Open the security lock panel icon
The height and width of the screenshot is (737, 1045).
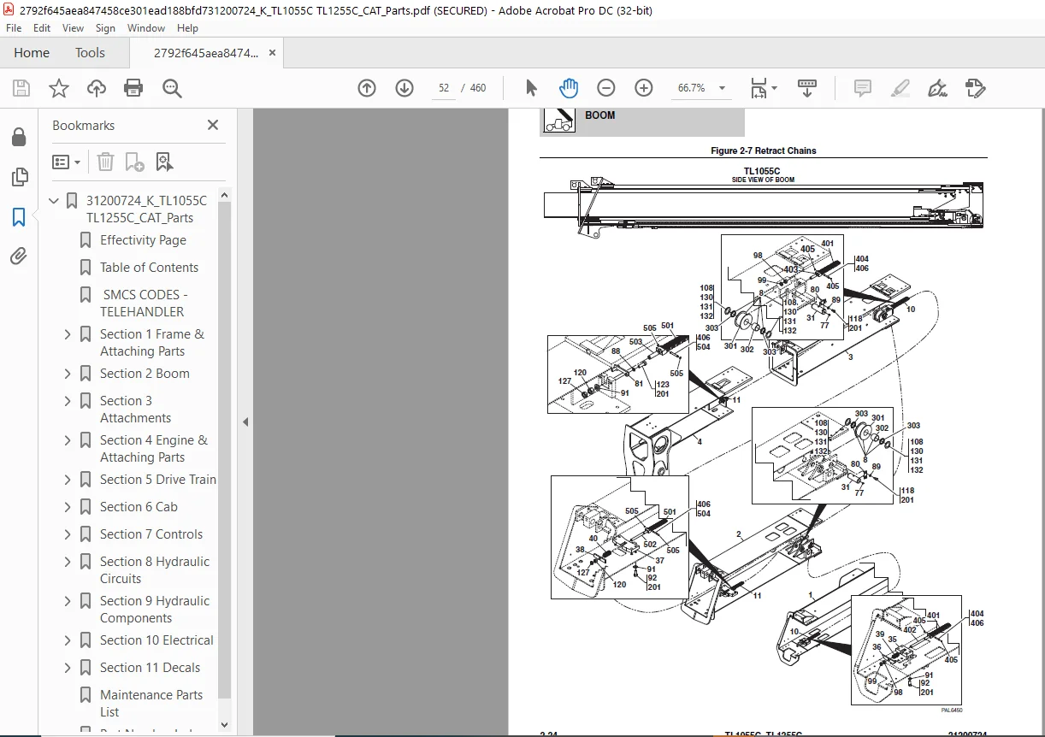[19, 138]
